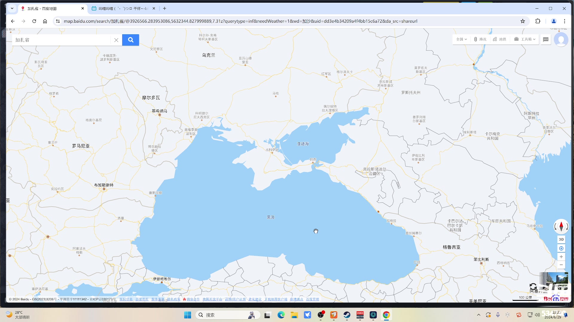
Task: Click the blue map search button
Action: (x=131, y=40)
